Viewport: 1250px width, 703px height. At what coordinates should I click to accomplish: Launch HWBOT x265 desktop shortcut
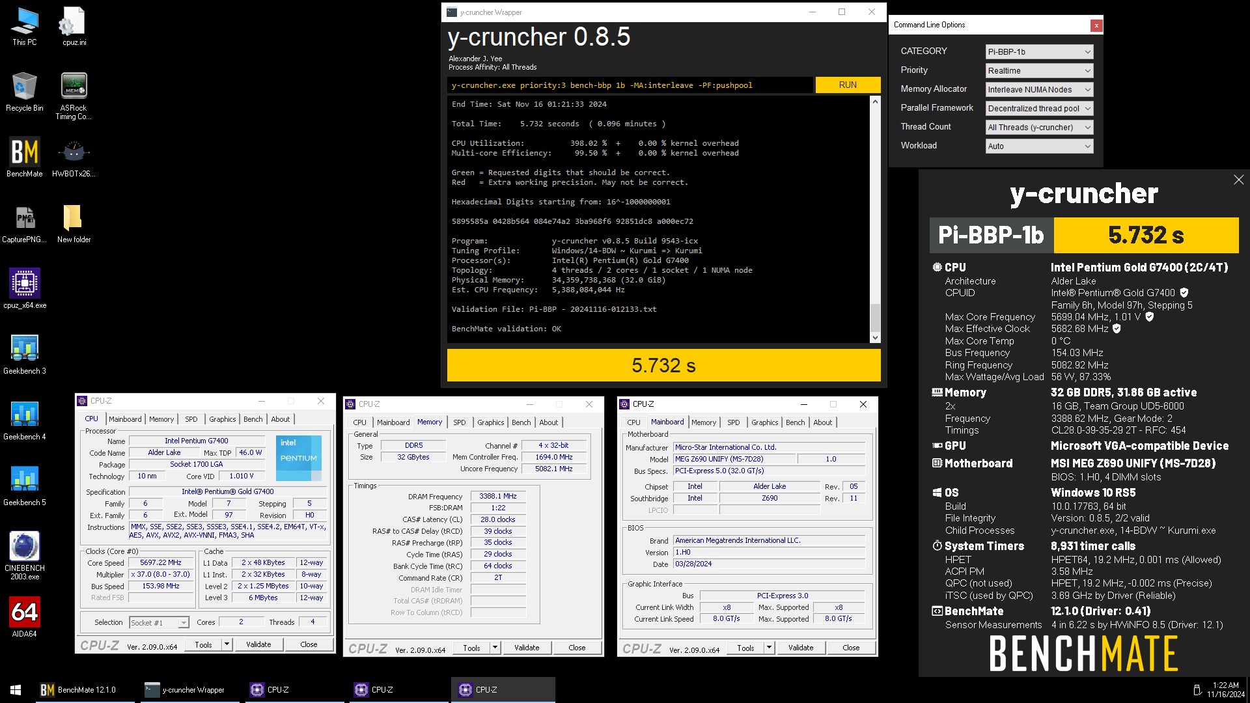tap(74, 157)
